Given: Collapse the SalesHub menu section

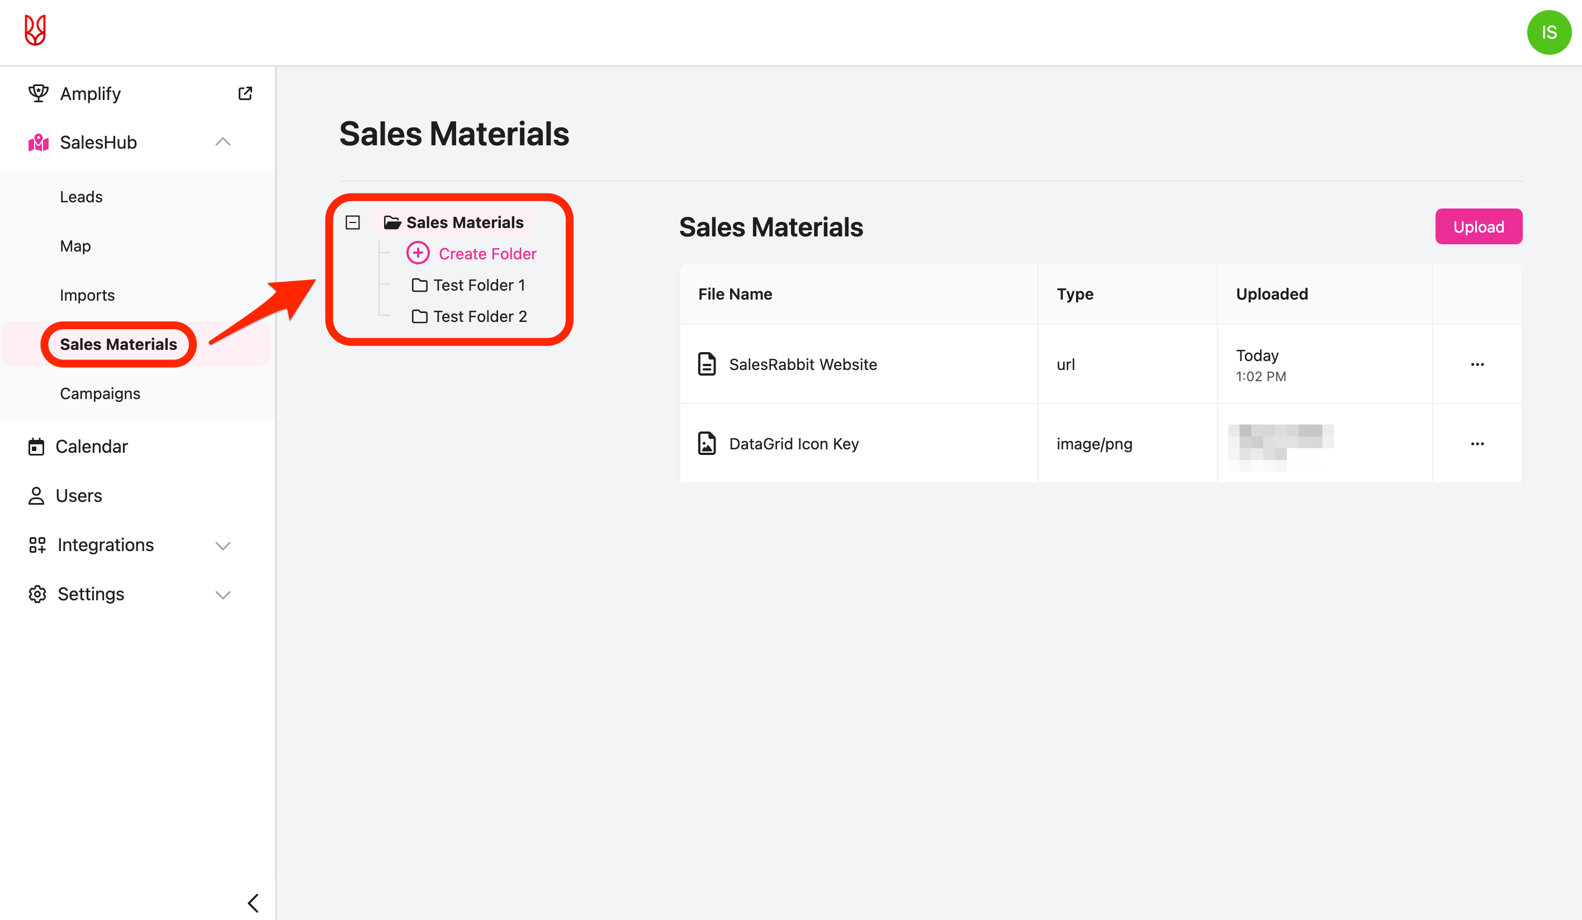Looking at the screenshot, I should 223,143.
